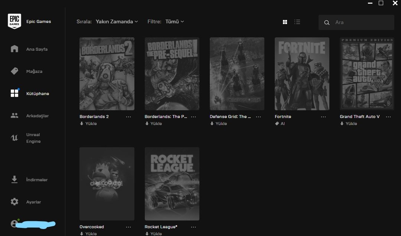
Task: Minimize the Epic Games launcher window
Action: tap(370, 3)
